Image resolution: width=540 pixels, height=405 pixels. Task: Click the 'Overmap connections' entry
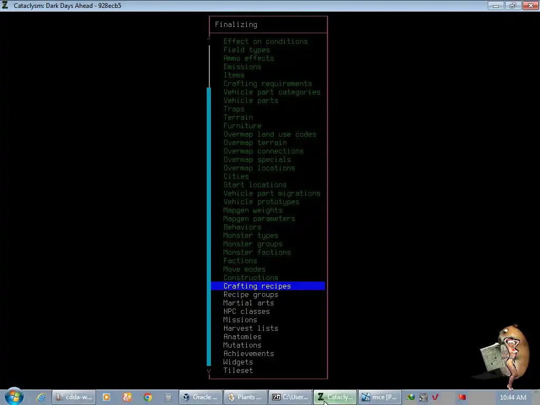[x=264, y=151]
